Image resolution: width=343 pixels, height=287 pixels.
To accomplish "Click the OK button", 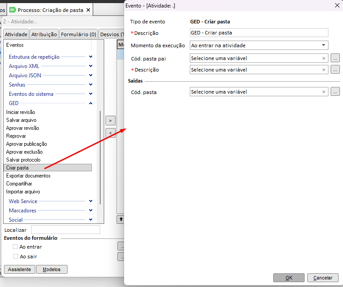I will [289, 278].
